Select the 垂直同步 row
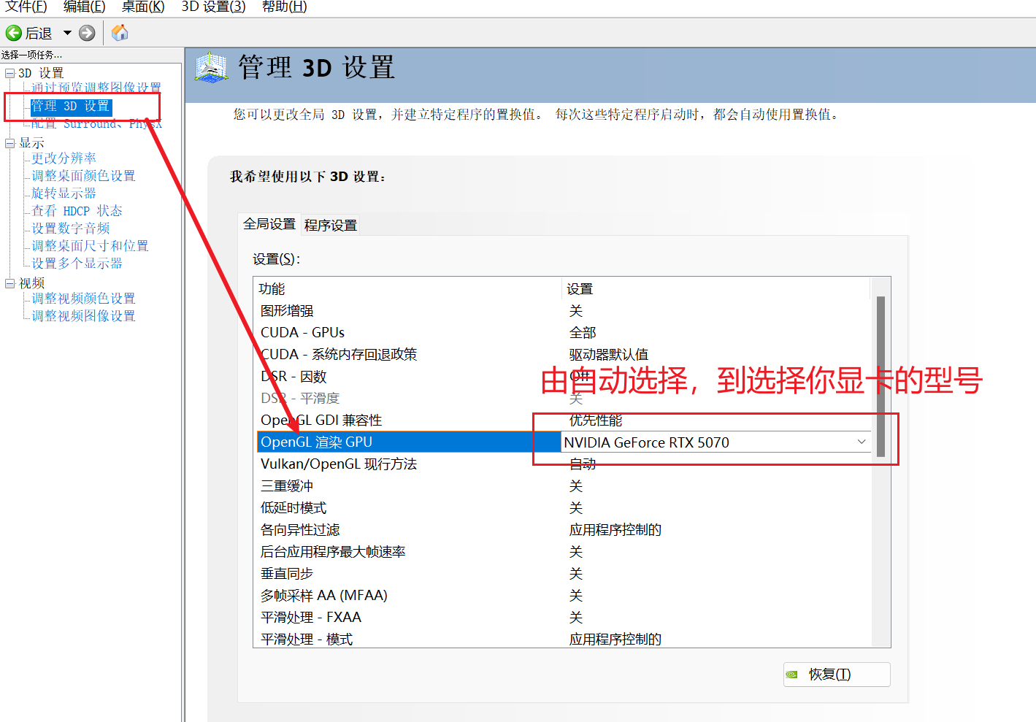Image resolution: width=1036 pixels, height=722 pixels. click(x=562, y=573)
